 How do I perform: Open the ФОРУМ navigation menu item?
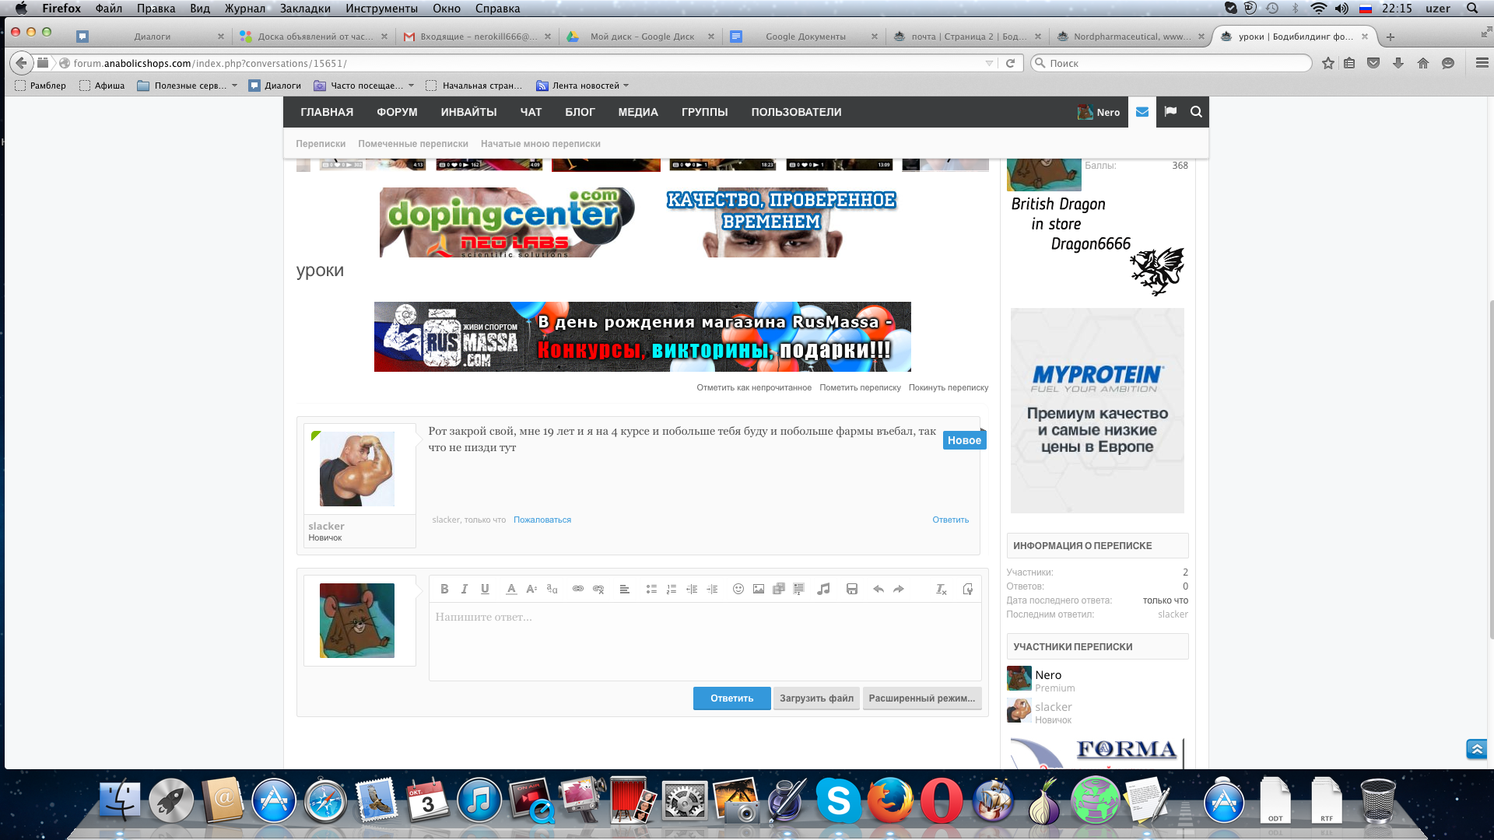click(x=397, y=112)
